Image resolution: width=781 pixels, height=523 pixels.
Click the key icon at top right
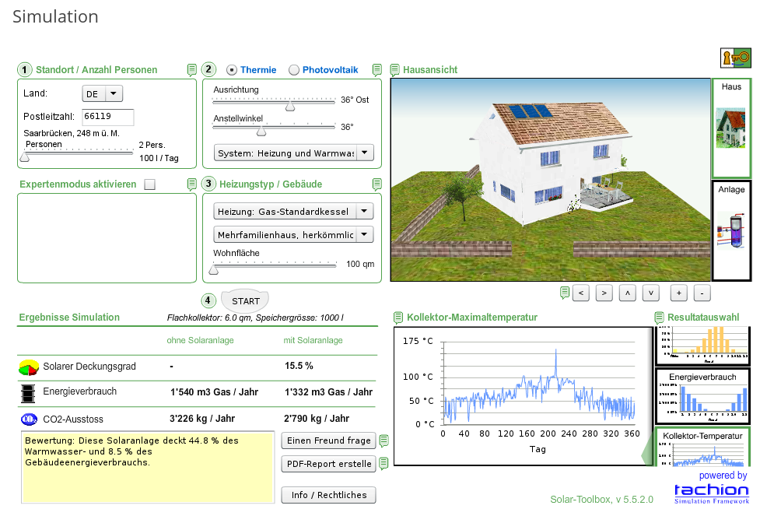tap(735, 58)
